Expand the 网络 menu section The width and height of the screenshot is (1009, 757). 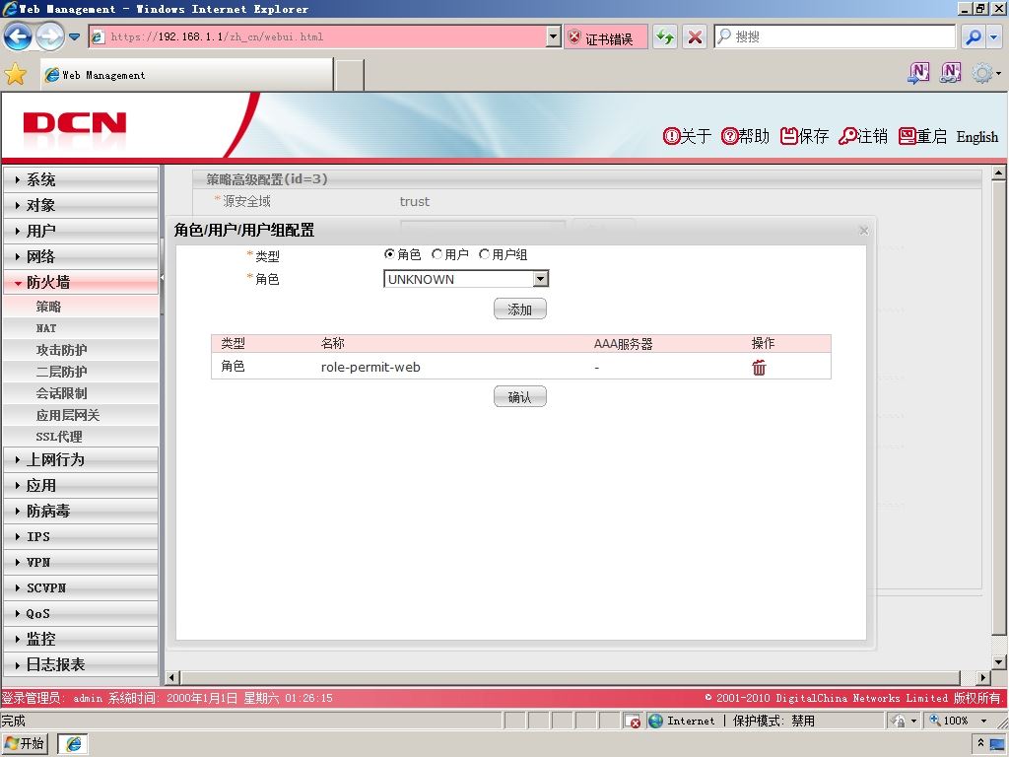[x=81, y=256]
